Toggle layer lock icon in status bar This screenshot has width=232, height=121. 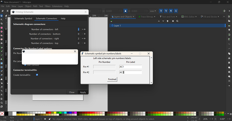49,119
